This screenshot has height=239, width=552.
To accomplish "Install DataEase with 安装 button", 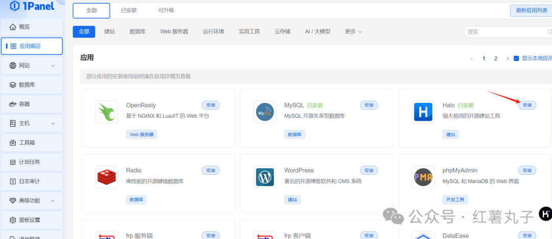I will click(527, 235).
